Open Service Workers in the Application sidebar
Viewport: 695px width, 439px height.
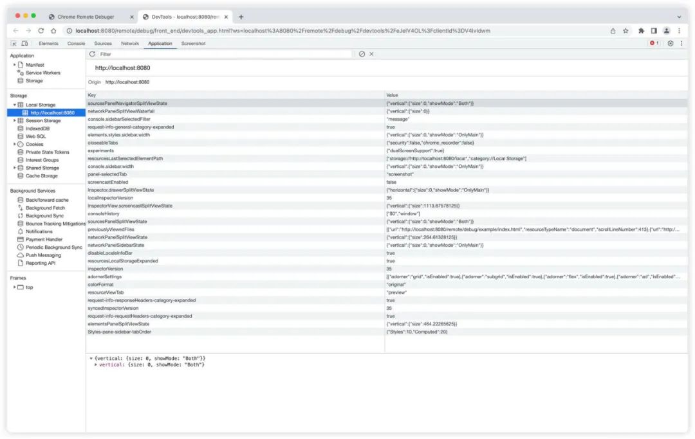(x=42, y=72)
